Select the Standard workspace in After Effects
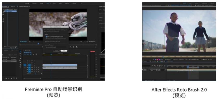 coord(197,3)
